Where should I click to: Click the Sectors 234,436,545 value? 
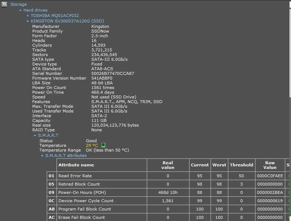104,55
